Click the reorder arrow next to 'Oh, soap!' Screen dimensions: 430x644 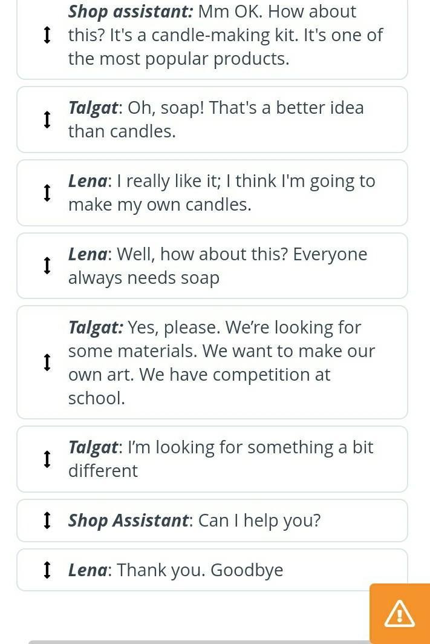pyautogui.click(x=47, y=120)
